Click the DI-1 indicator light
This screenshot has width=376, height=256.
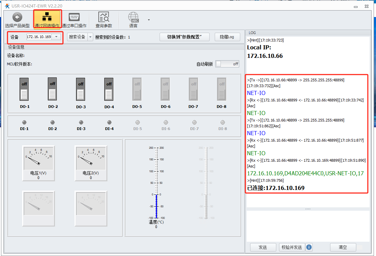(24, 123)
